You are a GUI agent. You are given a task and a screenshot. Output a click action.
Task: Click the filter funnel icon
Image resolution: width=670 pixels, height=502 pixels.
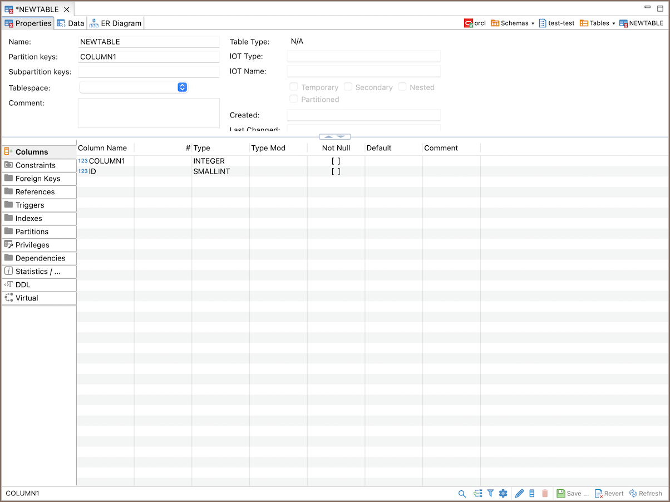pyautogui.click(x=490, y=494)
